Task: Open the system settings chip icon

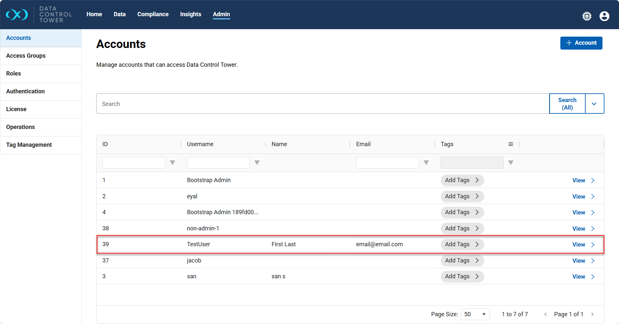Action: pyautogui.click(x=587, y=16)
